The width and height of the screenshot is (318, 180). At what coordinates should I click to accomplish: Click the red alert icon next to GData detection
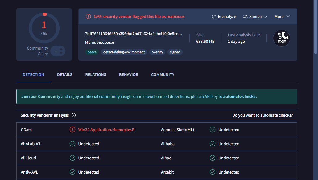72,130
